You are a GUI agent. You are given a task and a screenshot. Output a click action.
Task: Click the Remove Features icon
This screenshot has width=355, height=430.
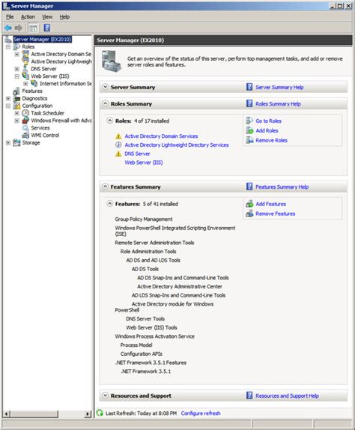click(x=249, y=214)
